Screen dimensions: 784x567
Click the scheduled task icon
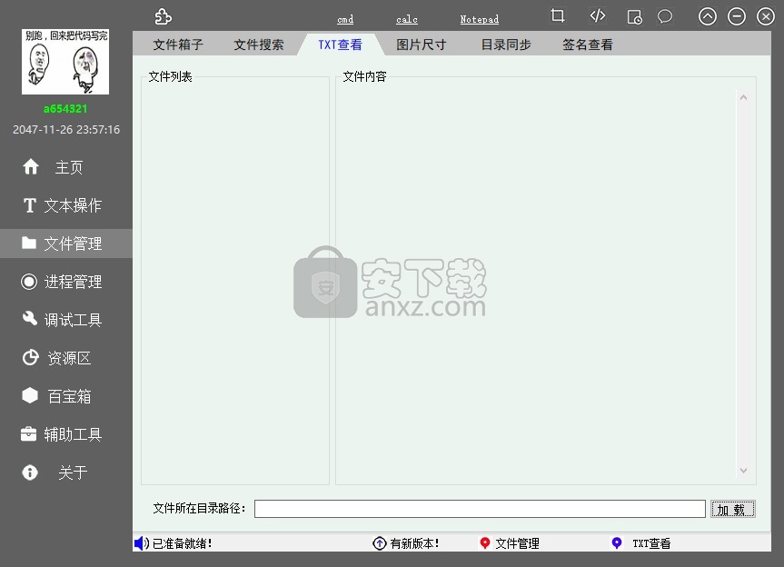pos(634,17)
